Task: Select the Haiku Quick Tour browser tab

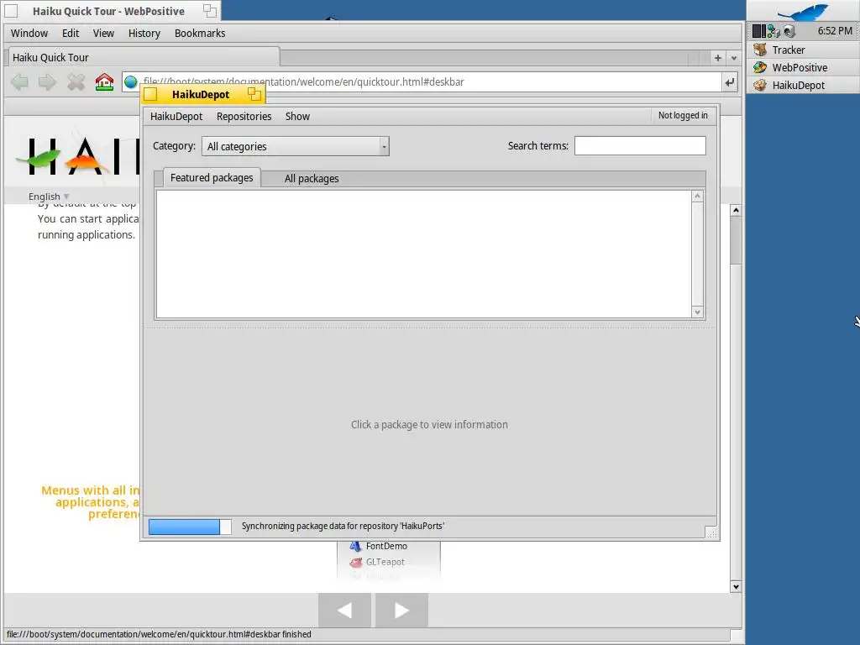Action: pos(144,58)
